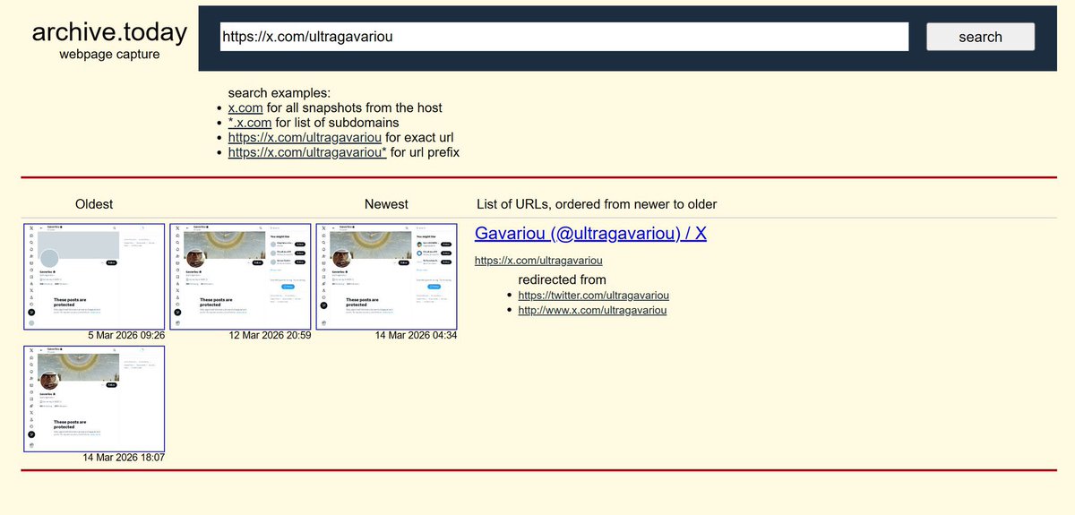Click the 'redirected from' label
The image size is (1075, 515).
562,279
